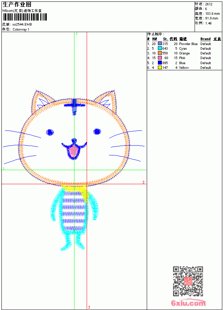Click the Brand column header
Viewport: 223px width, 310px height.
coord(205,39)
